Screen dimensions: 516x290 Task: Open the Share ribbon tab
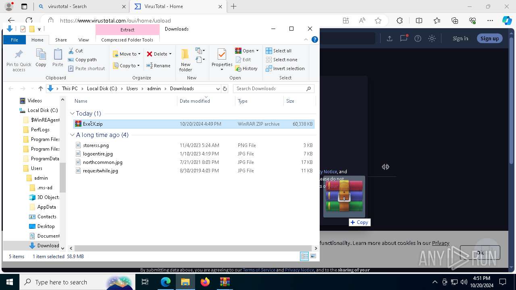pos(61,40)
